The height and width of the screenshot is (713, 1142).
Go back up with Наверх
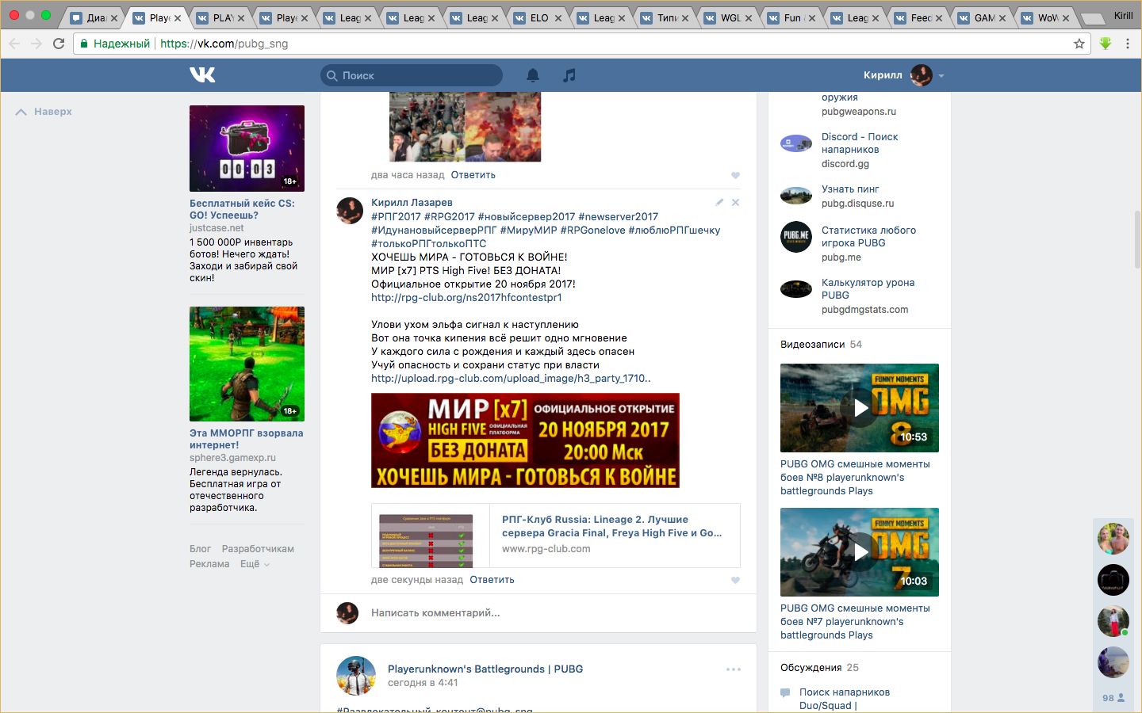(x=44, y=112)
